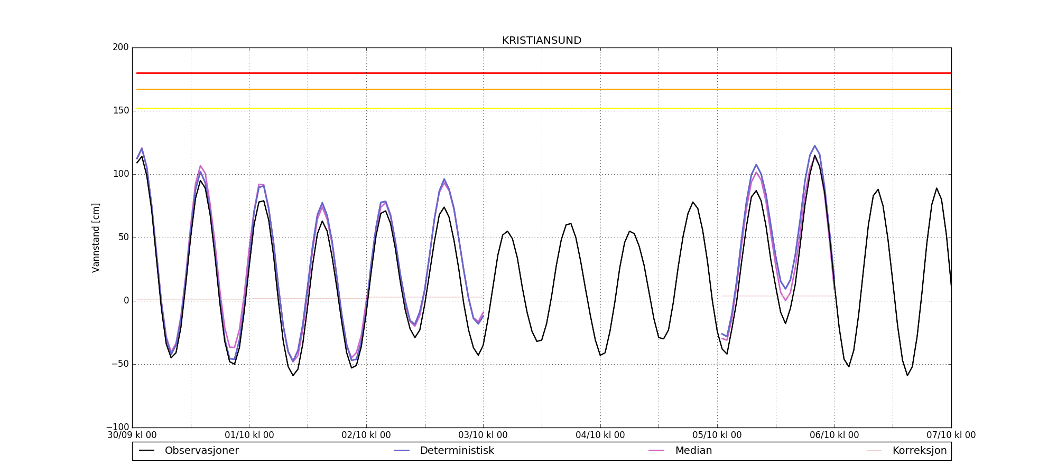Select the Deterministisk legend label

point(457,451)
